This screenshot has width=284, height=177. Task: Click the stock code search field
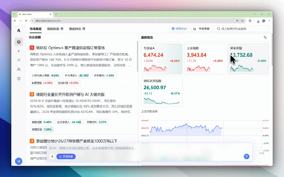pos(242,29)
